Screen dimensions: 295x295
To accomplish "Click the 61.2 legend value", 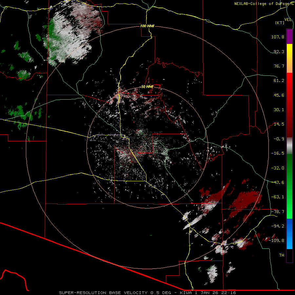I will coord(279,81).
